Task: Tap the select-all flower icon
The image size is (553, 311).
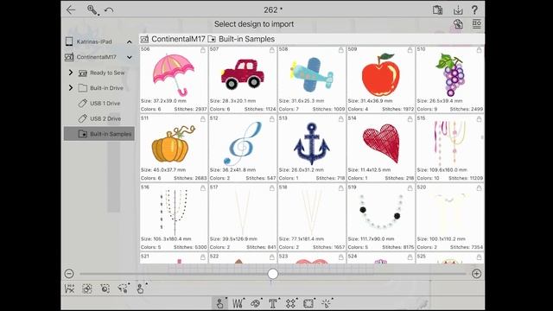Action: (x=87, y=289)
